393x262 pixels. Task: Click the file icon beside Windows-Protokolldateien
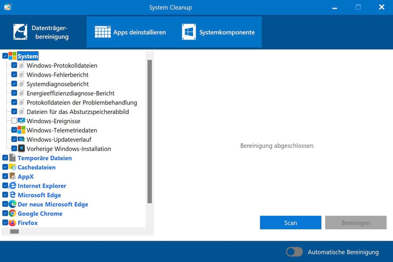coord(22,65)
